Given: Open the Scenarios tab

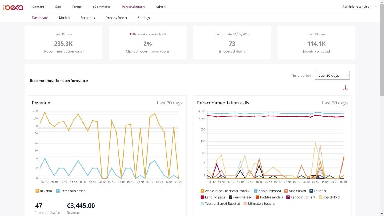Looking at the screenshot, I should coord(88,18).
